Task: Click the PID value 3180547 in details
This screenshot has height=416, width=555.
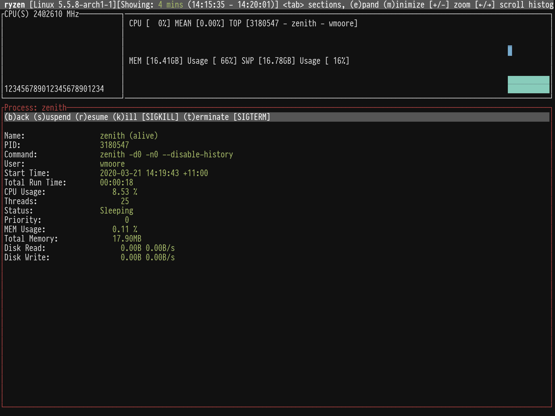Action: click(x=114, y=145)
